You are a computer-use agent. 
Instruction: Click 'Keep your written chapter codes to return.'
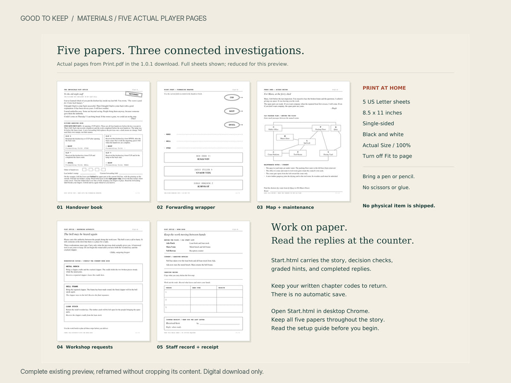tap(329, 286)
